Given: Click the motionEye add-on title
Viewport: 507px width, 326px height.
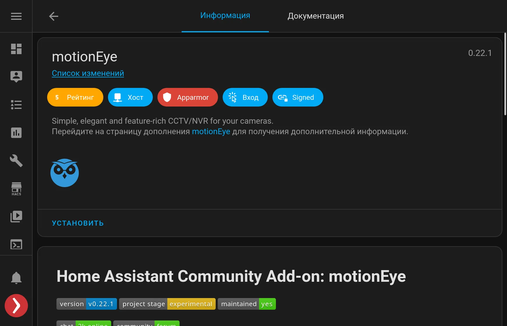Looking at the screenshot, I should click(x=85, y=57).
